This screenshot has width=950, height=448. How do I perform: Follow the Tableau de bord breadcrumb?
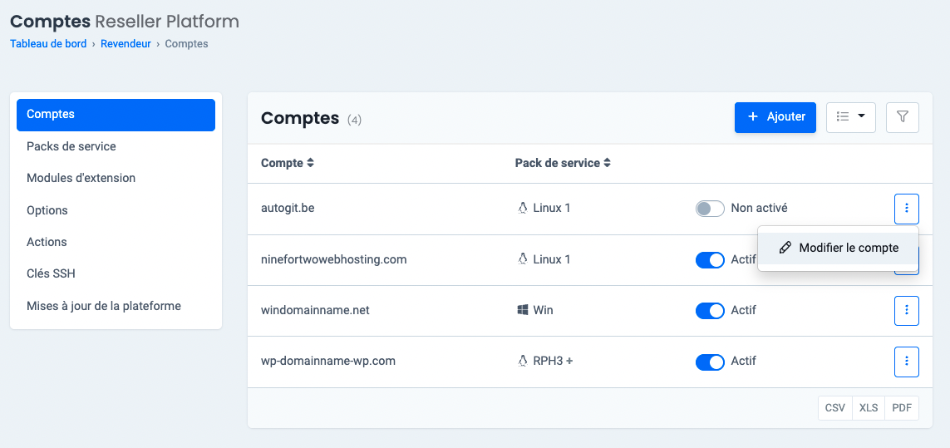[x=48, y=44]
